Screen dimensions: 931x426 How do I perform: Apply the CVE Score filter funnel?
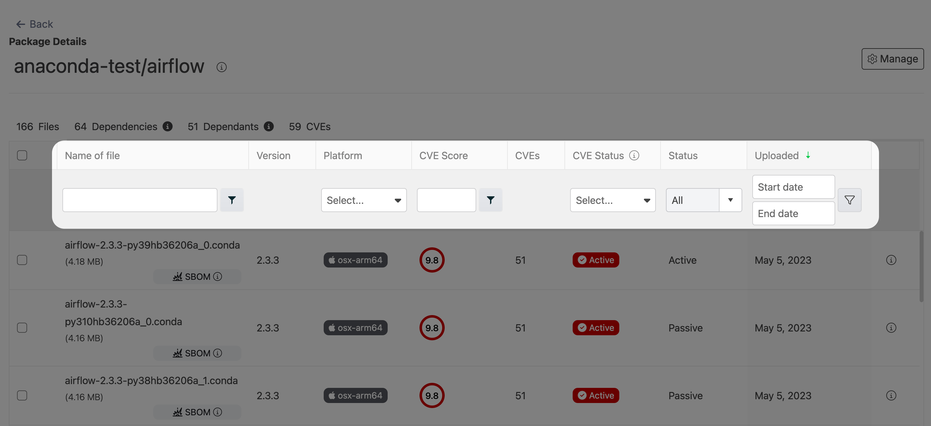coord(490,200)
